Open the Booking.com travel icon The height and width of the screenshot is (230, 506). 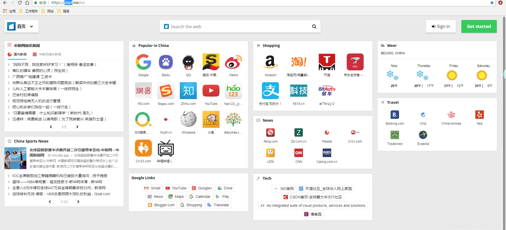(395, 115)
